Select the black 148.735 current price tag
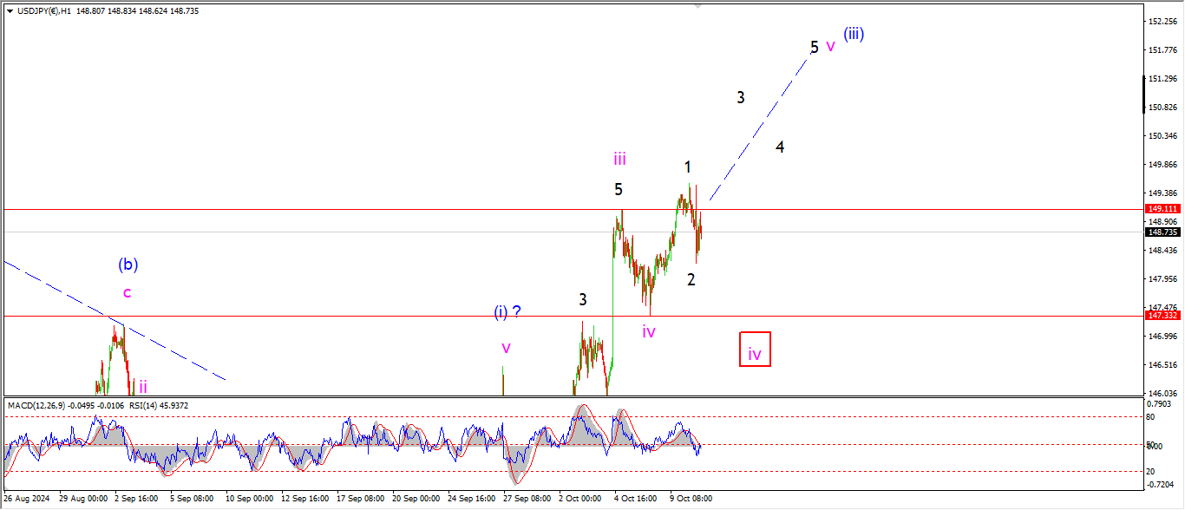This screenshot has width=1185, height=510. [1160, 232]
